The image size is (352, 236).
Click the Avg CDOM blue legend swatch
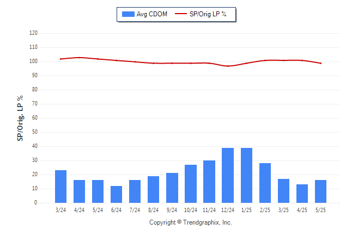pyautogui.click(x=128, y=14)
